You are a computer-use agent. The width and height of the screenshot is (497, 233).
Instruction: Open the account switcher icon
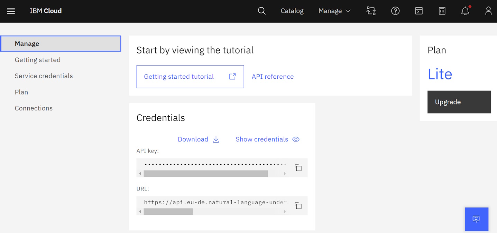[x=371, y=11]
